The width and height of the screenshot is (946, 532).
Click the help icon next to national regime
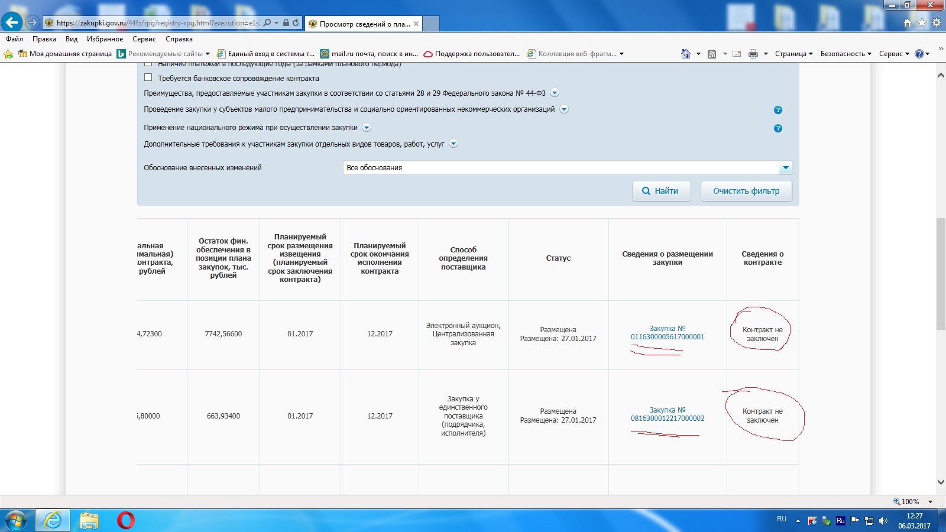pyautogui.click(x=778, y=128)
